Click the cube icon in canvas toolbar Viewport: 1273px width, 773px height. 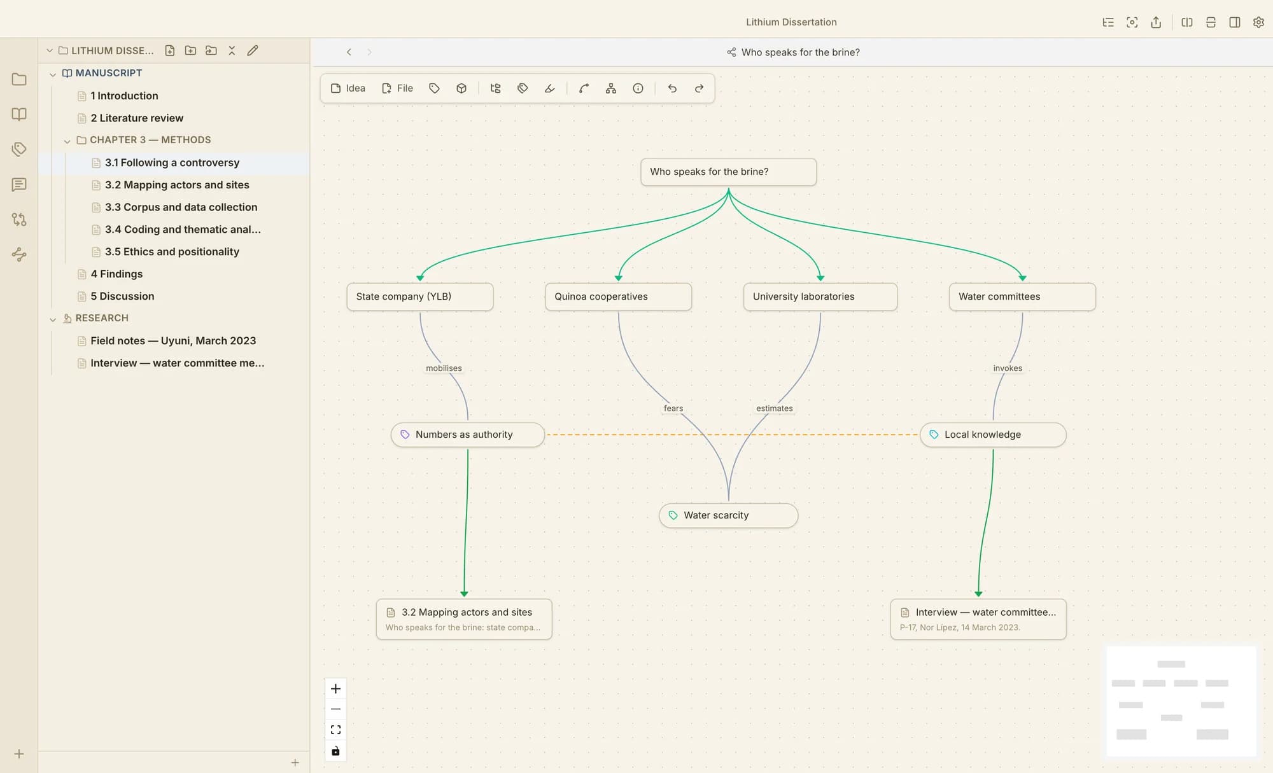461,88
